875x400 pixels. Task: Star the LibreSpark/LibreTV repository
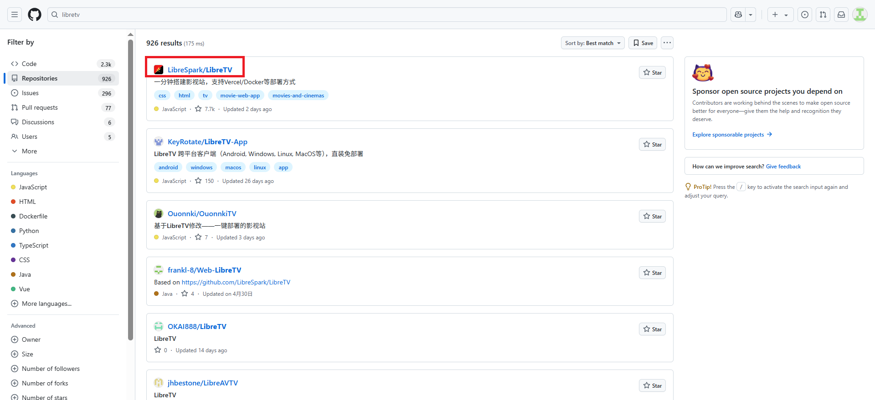click(x=652, y=73)
